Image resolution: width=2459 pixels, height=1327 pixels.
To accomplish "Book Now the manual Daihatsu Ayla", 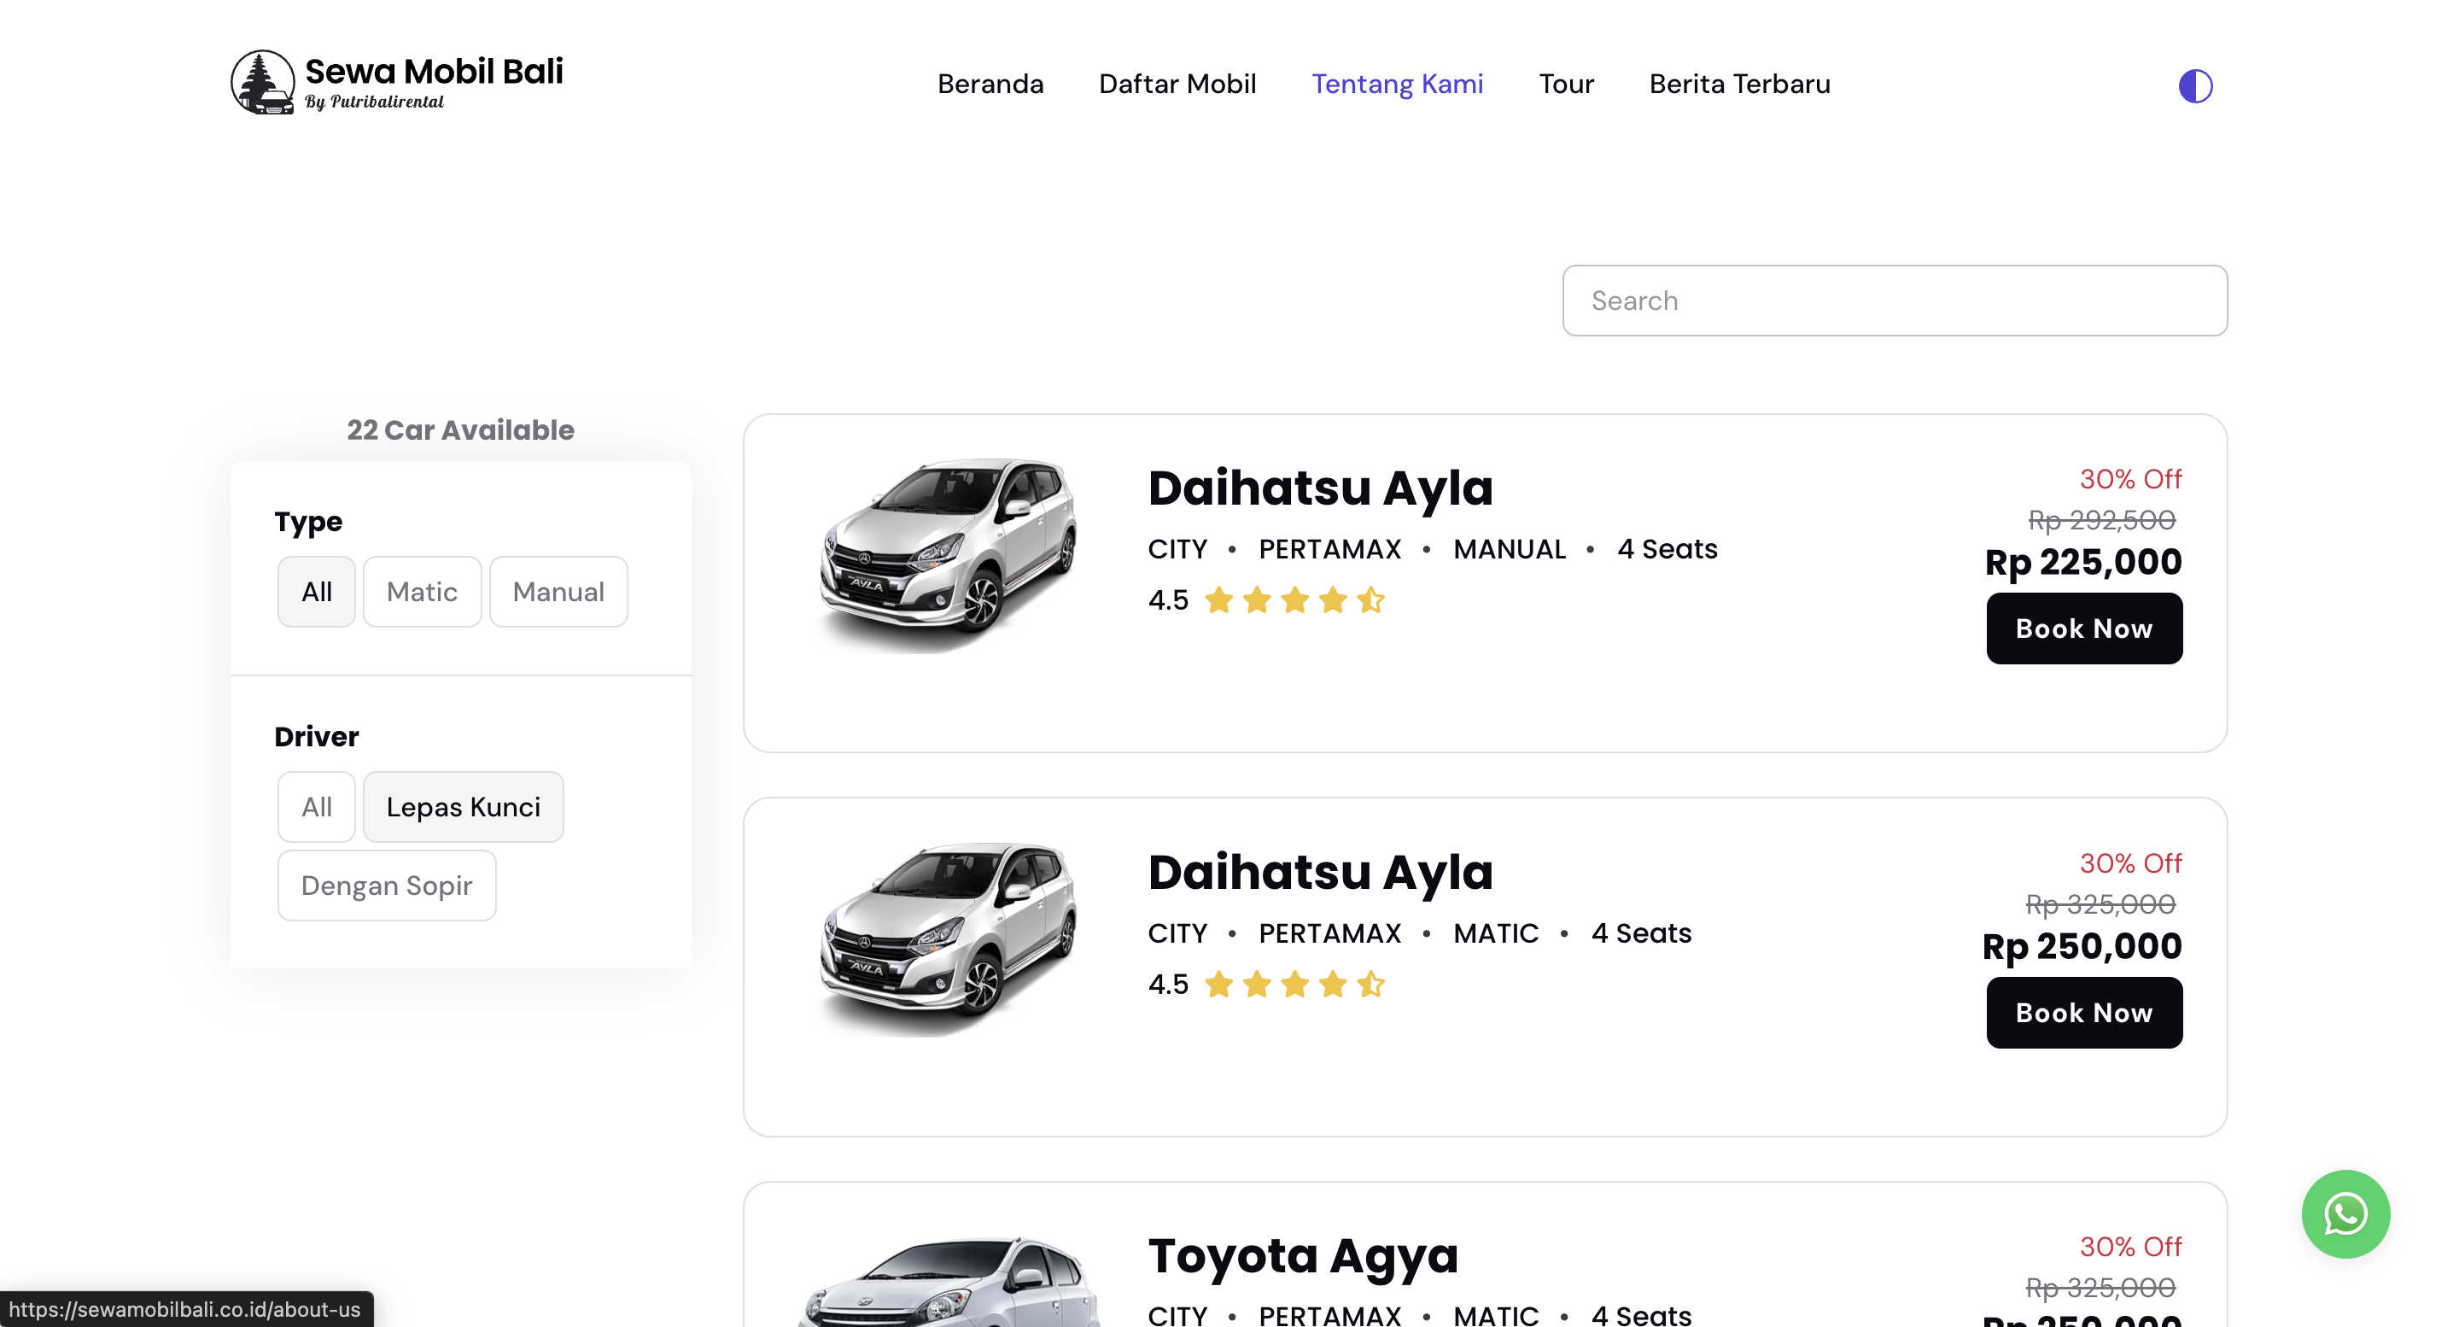I will click(2084, 628).
